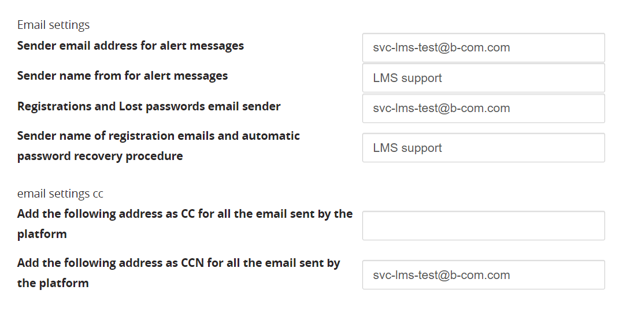This screenshot has height=316, width=623.
Task: Click the sender email address for alerts field
Action: click(483, 47)
